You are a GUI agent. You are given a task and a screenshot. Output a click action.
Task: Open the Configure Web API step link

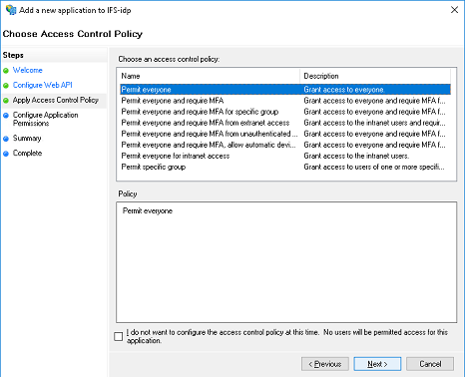tap(43, 85)
